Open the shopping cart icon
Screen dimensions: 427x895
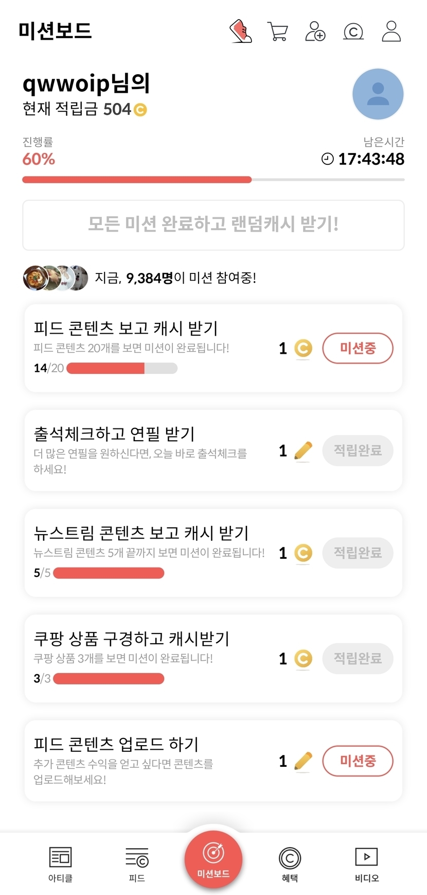point(278,31)
